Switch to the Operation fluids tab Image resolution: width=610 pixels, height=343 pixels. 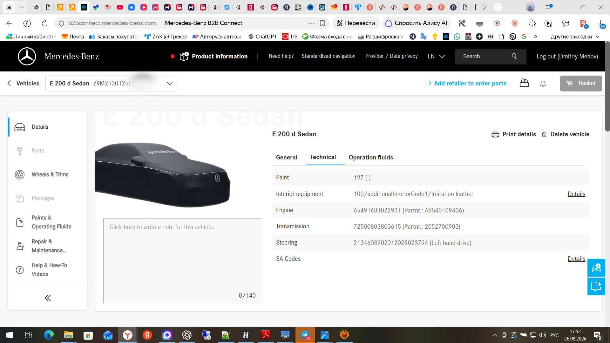(371, 157)
